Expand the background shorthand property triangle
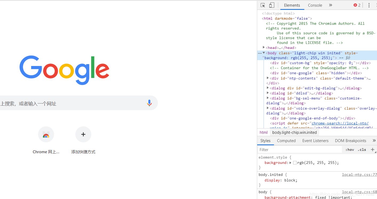 [x=290, y=163]
